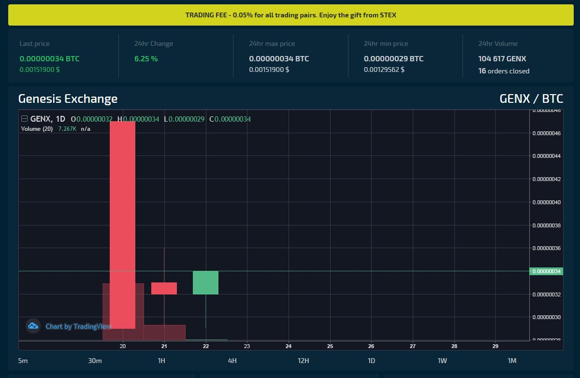Click the GENX, 1D symbol label in legend
580x378 pixels.
pyautogui.click(x=47, y=119)
